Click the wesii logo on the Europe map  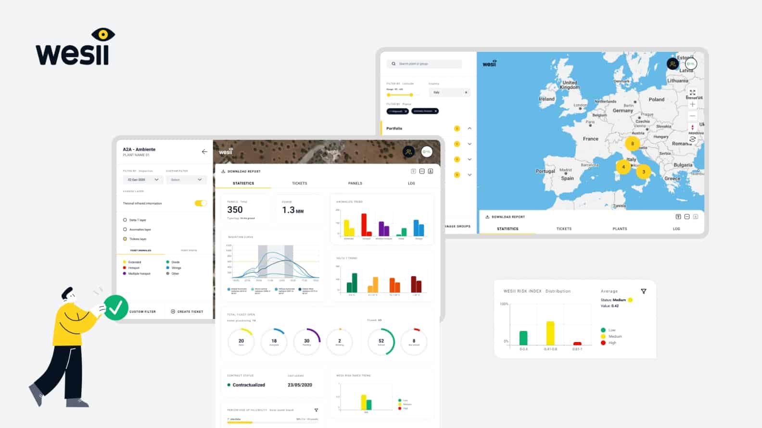point(490,63)
